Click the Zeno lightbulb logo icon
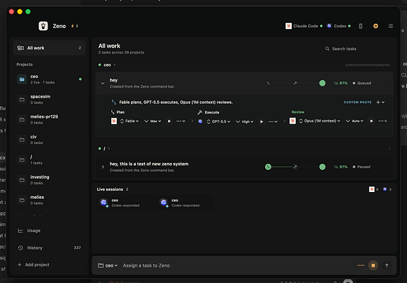407x283 pixels. [x=43, y=26]
